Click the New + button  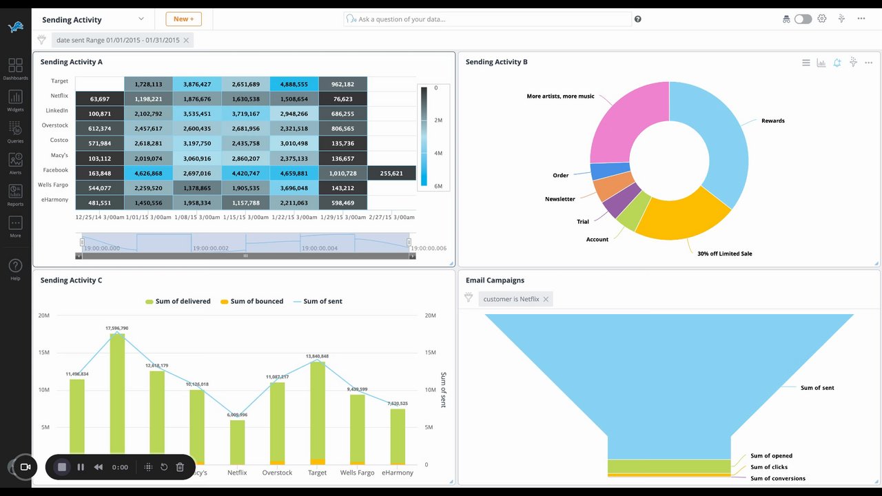(183, 19)
